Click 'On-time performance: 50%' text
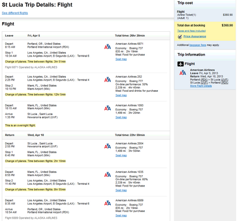The image size is (238, 221). [x=132, y=84]
